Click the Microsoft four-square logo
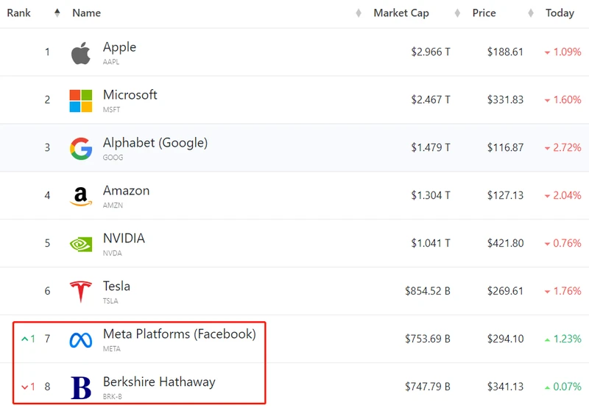 click(x=81, y=101)
